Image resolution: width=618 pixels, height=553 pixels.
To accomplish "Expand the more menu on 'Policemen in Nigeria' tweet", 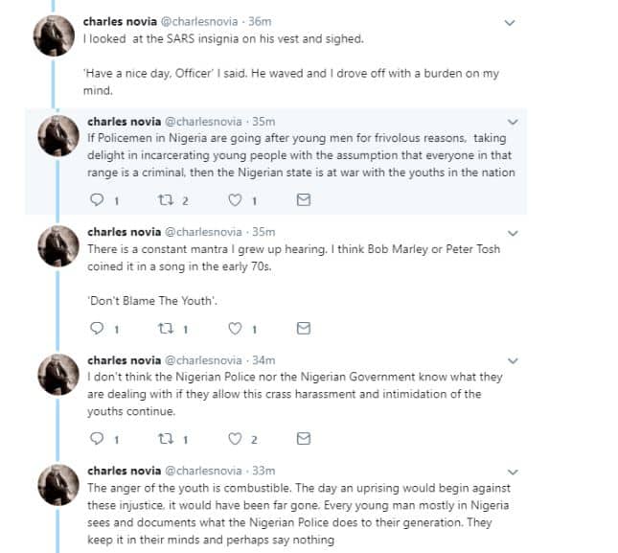I will (514, 123).
